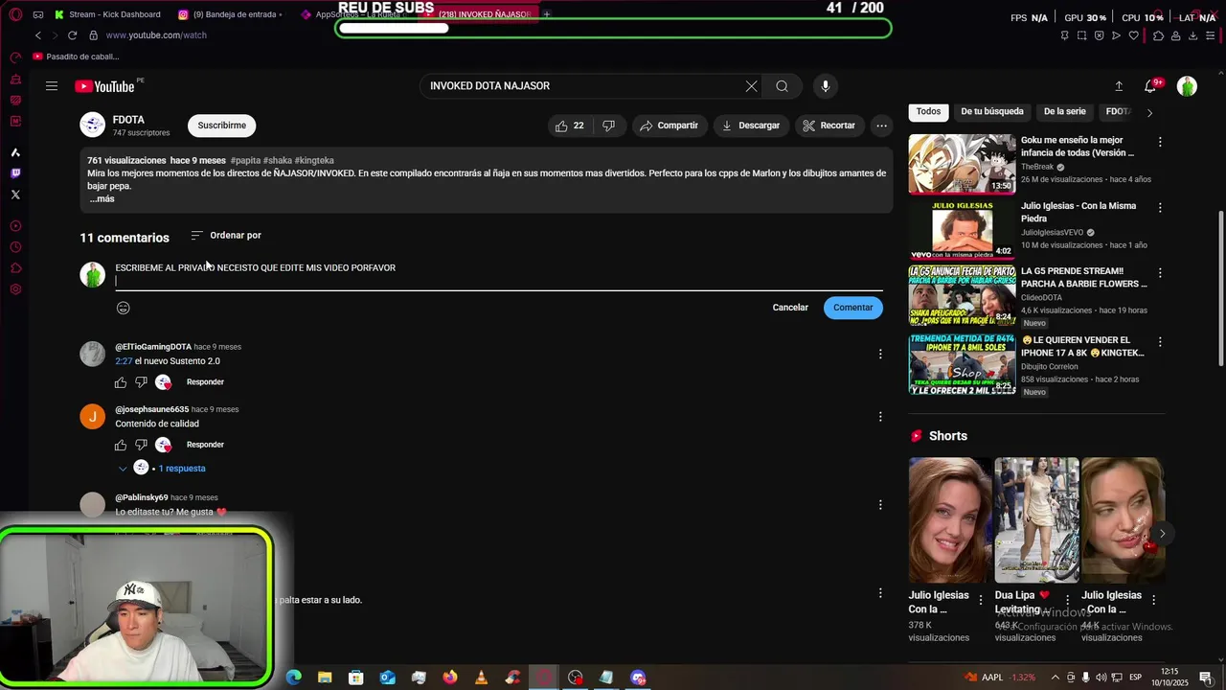Open the Recortar clip tool
This screenshot has height=690, width=1226.
(x=829, y=126)
